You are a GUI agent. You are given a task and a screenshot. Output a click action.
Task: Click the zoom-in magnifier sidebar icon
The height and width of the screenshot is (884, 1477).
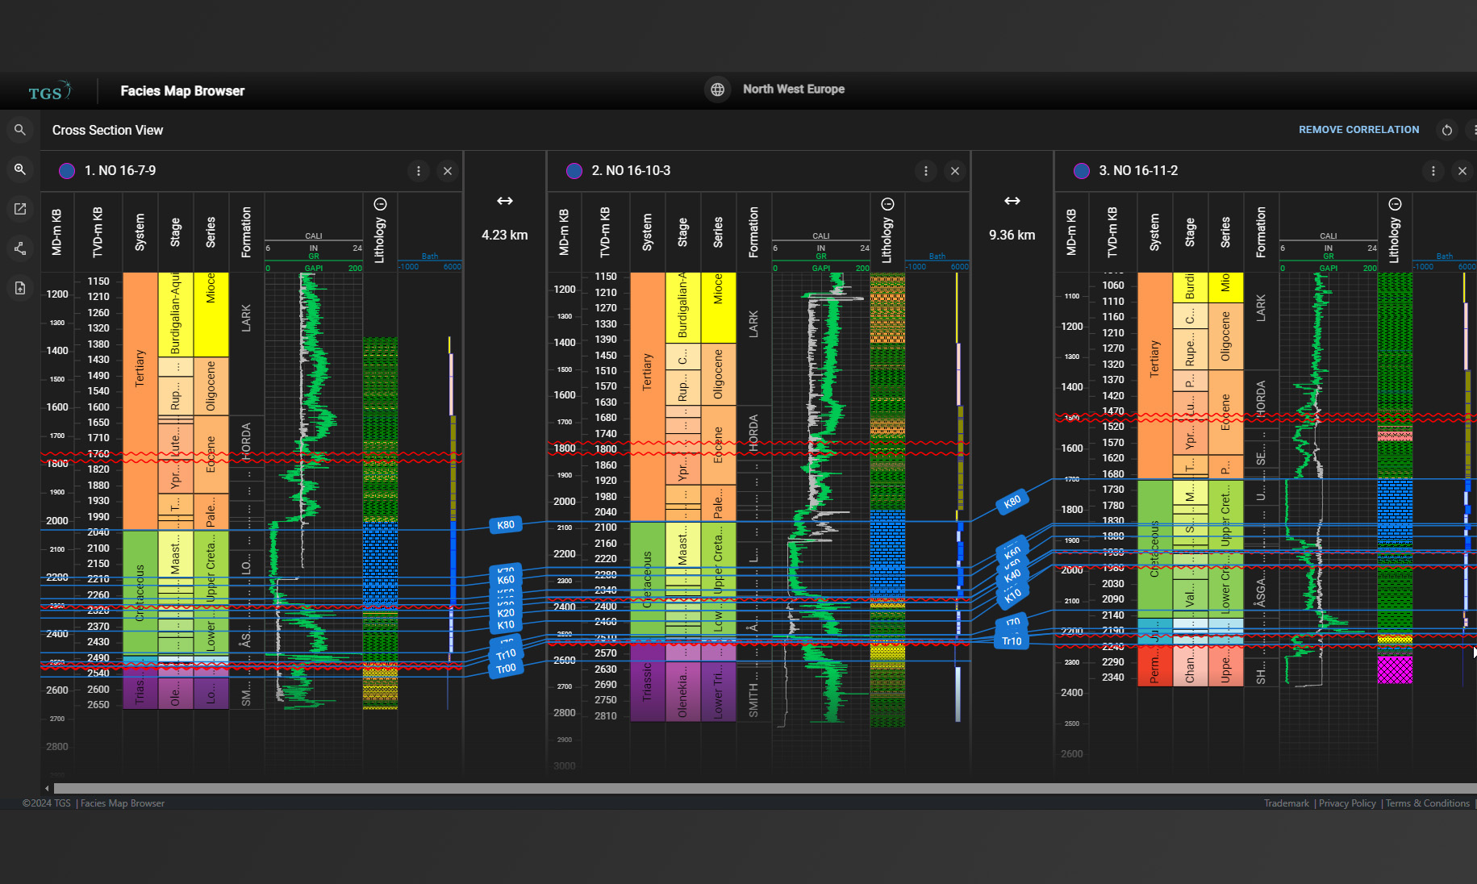click(x=20, y=169)
